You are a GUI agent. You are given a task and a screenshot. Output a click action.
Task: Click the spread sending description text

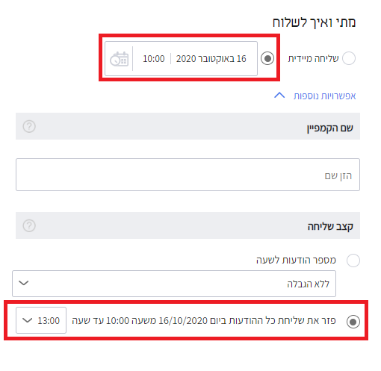pos(204,320)
